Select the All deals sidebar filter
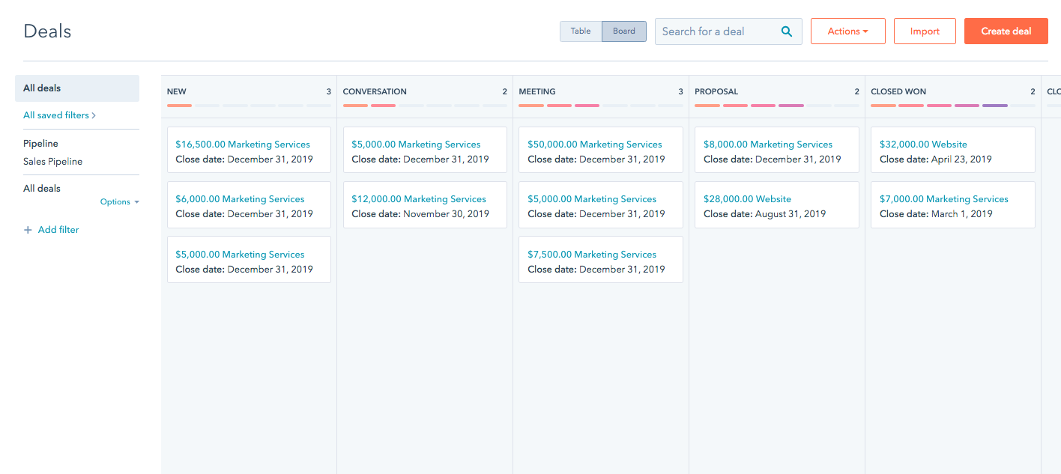Screen dimensions: 1061x474 [x=41, y=88]
